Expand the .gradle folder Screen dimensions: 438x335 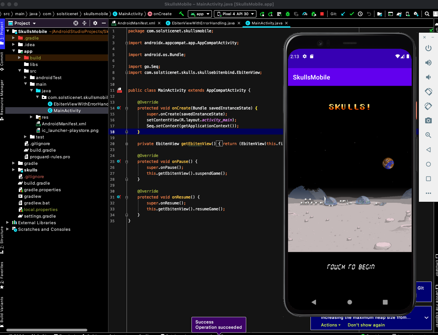(14, 38)
